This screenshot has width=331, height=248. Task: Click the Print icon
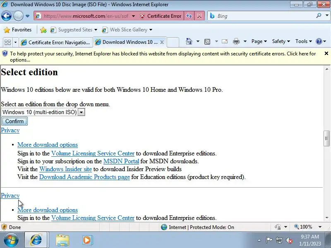(x=236, y=42)
